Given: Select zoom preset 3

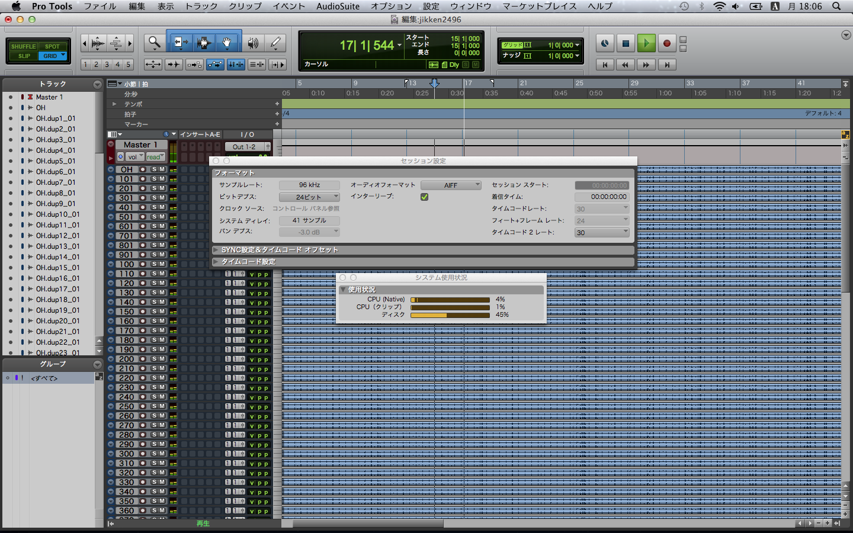Looking at the screenshot, I should click(107, 65).
